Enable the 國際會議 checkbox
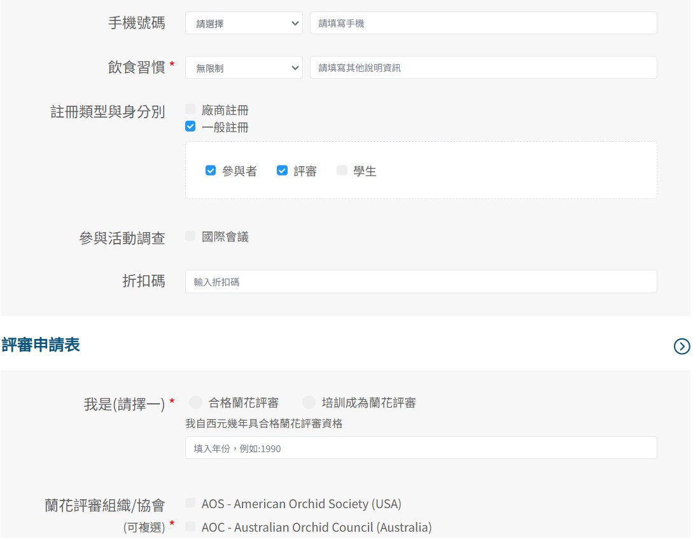 (x=190, y=236)
